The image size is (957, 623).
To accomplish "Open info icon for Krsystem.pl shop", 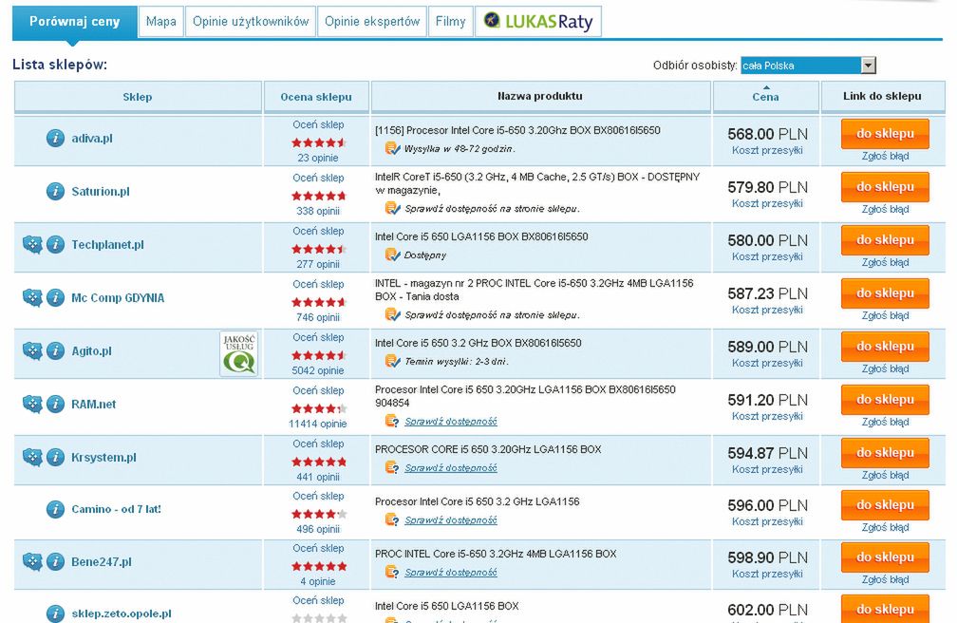I will [55, 457].
